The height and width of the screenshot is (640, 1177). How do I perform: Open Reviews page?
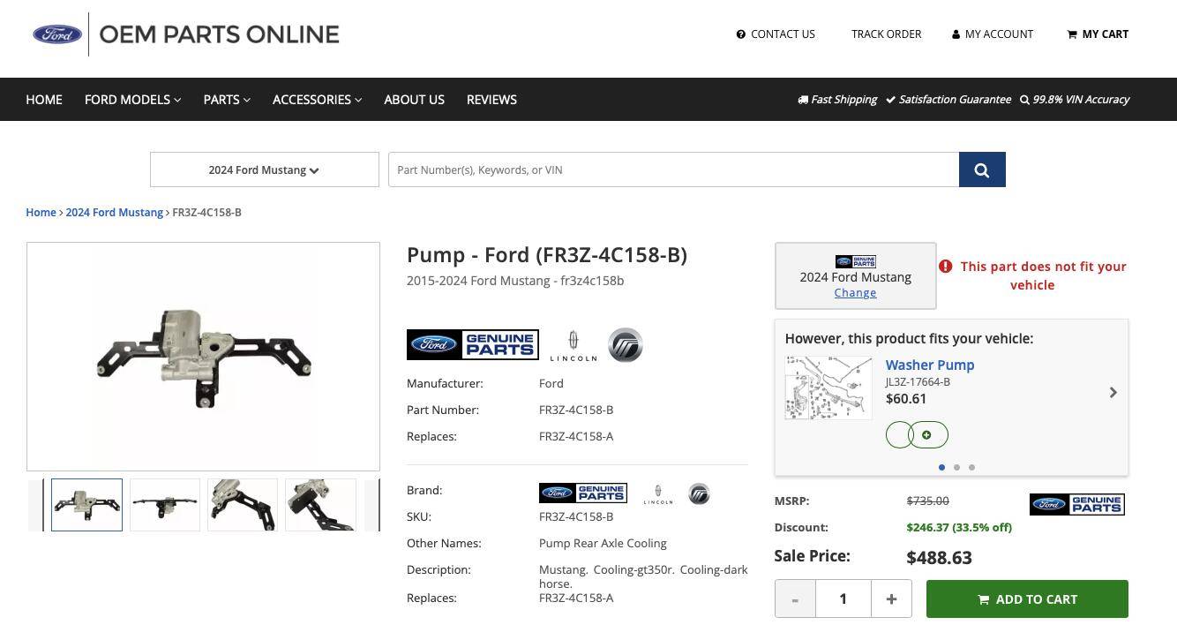(x=491, y=100)
